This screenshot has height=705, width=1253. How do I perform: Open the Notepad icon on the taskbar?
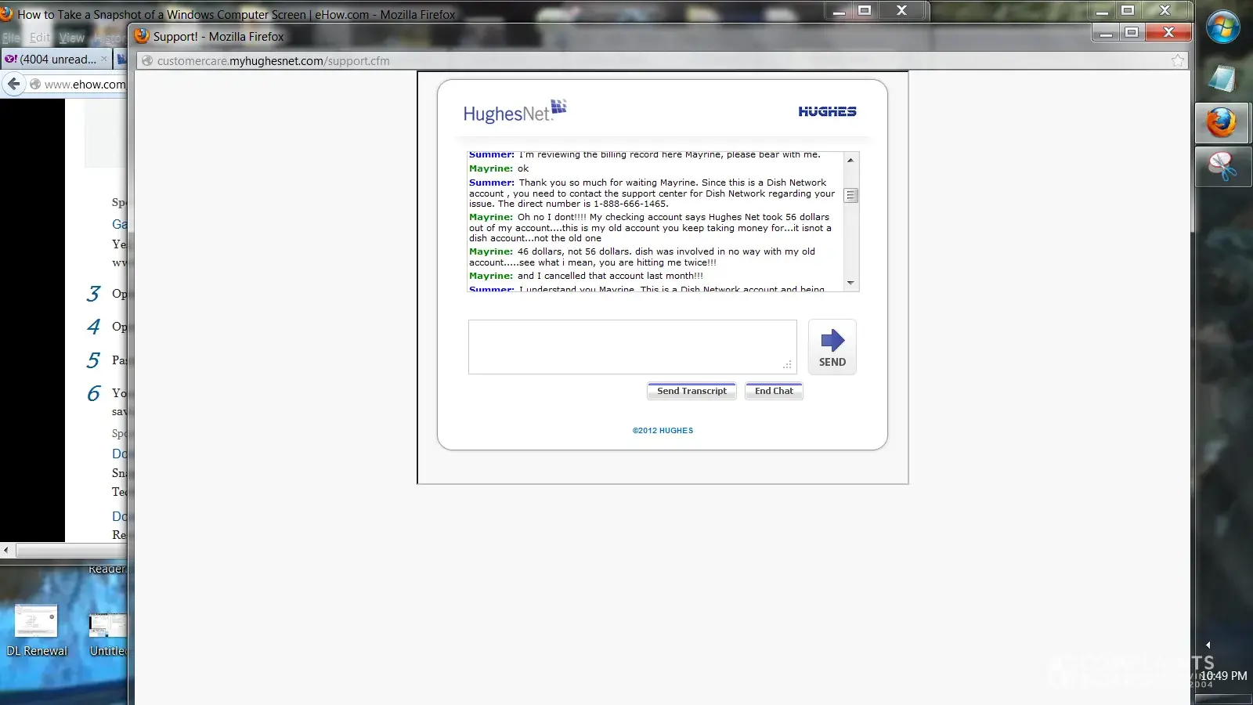click(x=1222, y=78)
